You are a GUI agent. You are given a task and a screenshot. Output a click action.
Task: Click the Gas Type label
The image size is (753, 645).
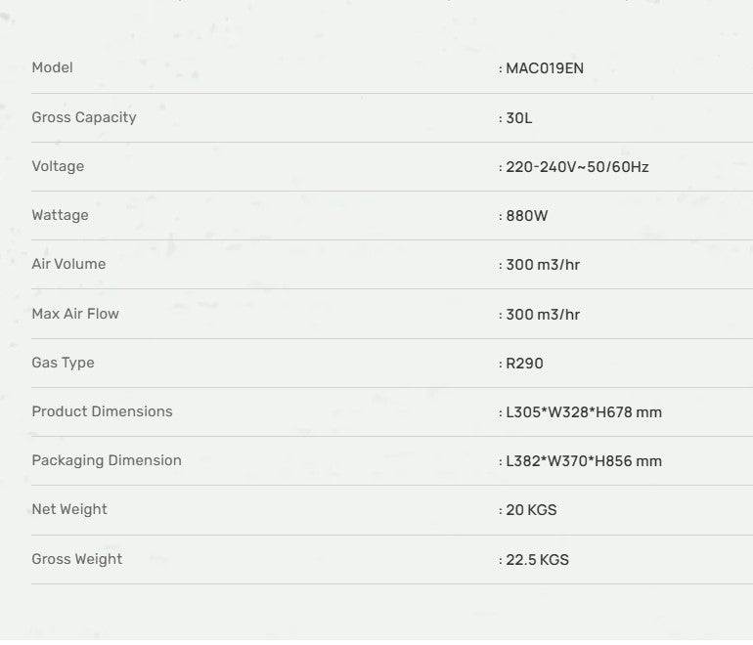[x=63, y=363]
